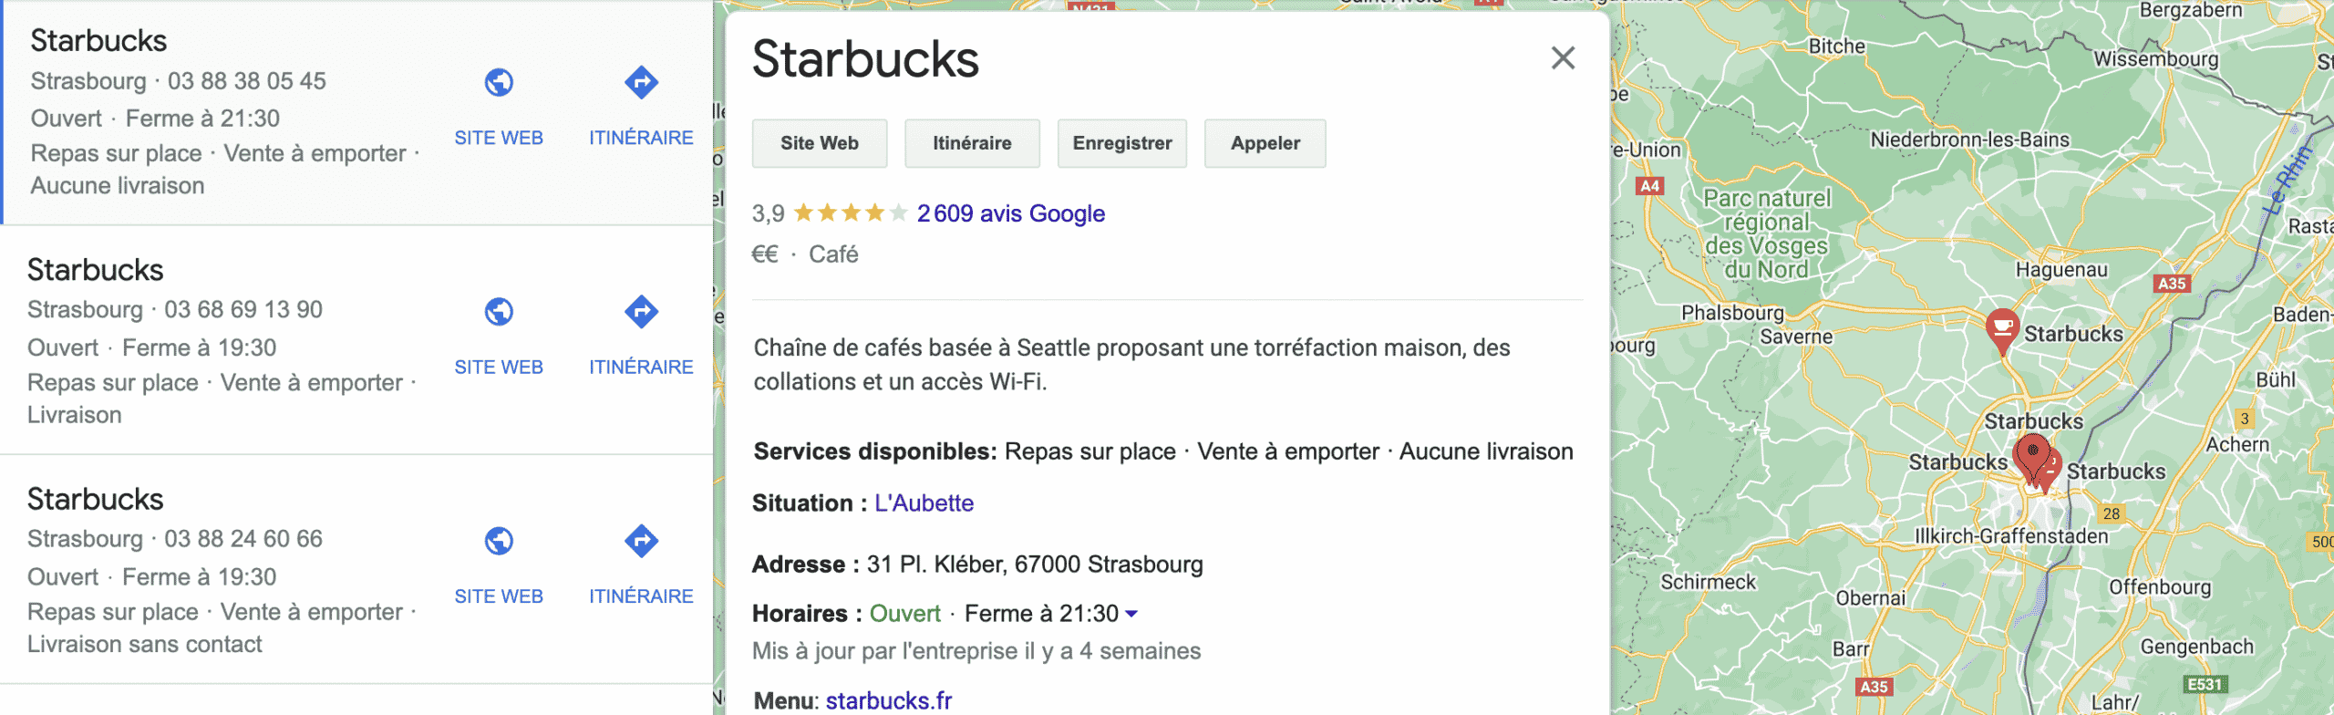Get directions icon for the third Starbucks
This screenshot has height=715, width=2334.
click(x=641, y=541)
